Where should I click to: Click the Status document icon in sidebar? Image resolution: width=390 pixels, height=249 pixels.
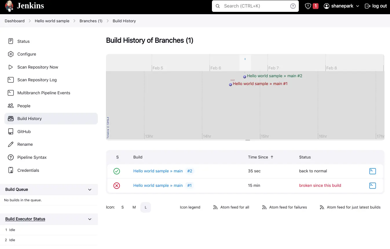coord(11,41)
